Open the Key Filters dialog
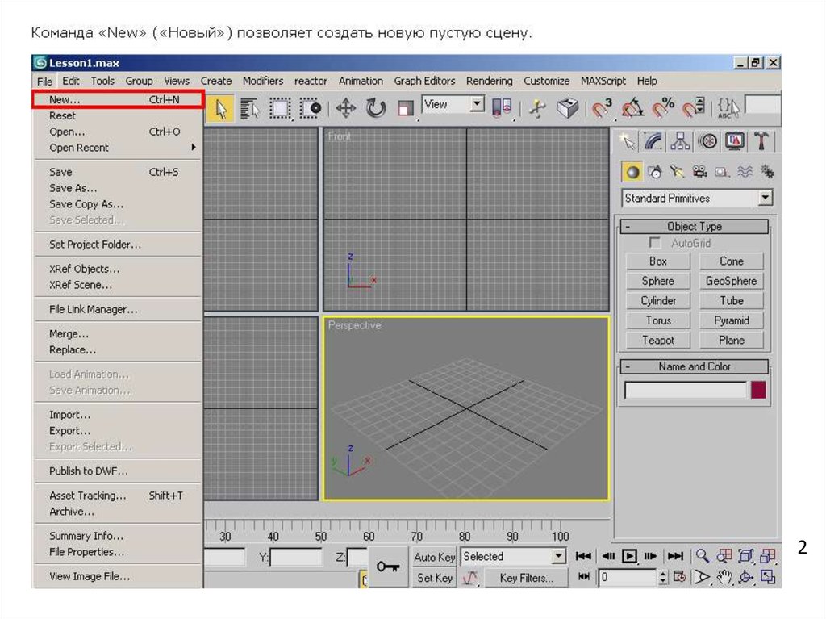 (x=526, y=578)
